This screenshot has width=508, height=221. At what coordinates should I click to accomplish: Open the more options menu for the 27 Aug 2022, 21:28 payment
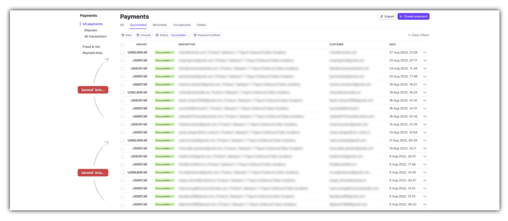[425, 52]
